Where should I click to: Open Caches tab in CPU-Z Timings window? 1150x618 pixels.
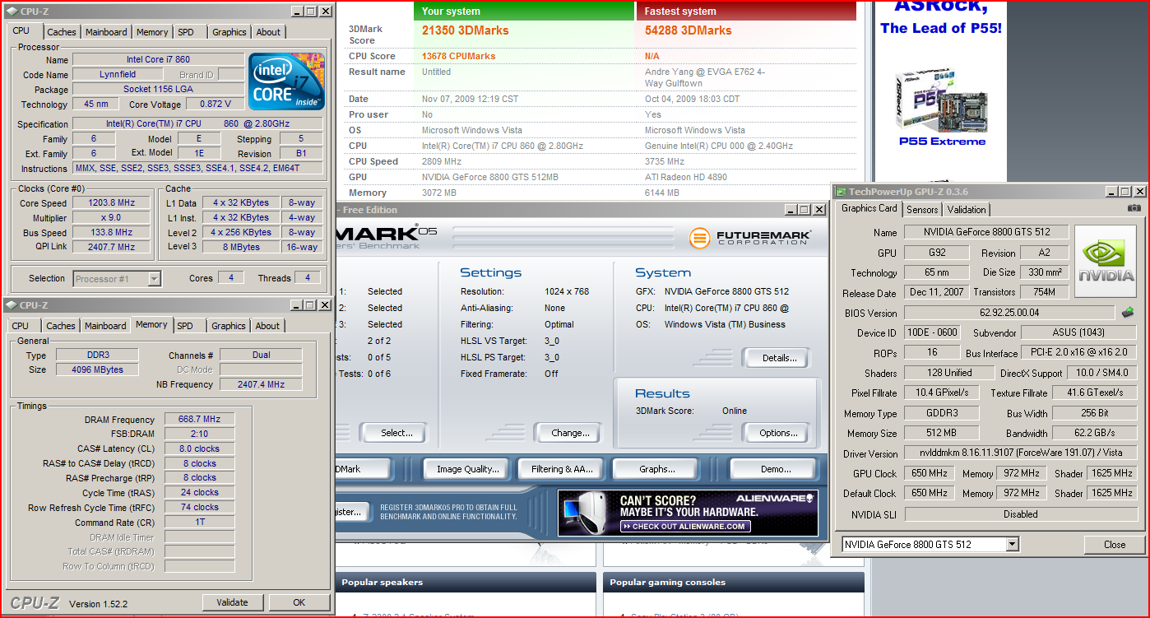(61, 326)
